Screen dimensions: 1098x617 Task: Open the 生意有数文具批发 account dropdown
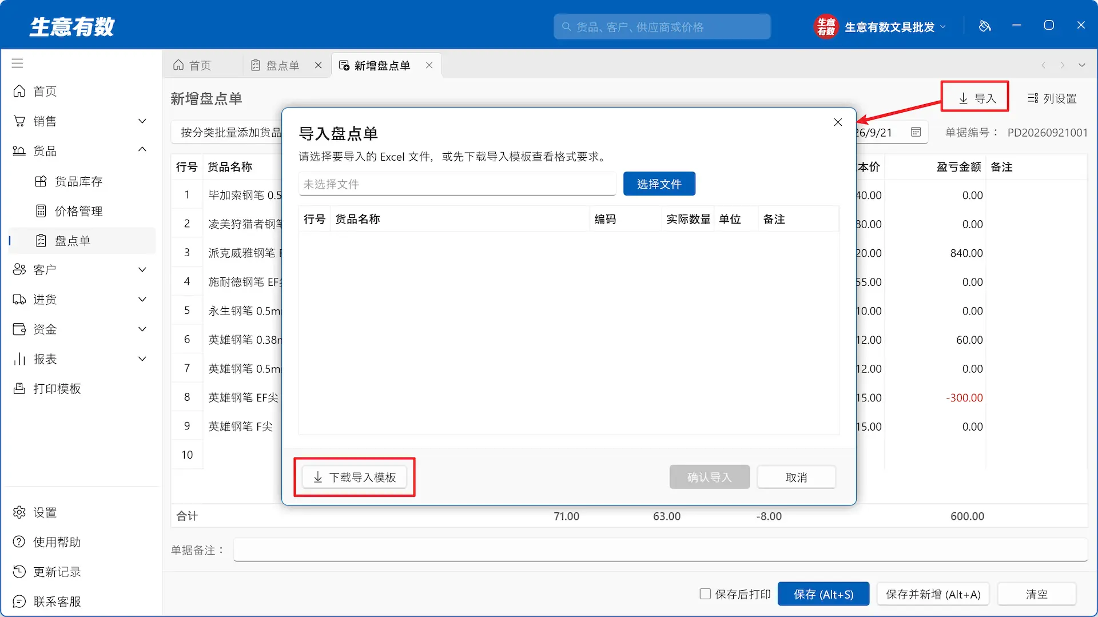[x=881, y=27]
